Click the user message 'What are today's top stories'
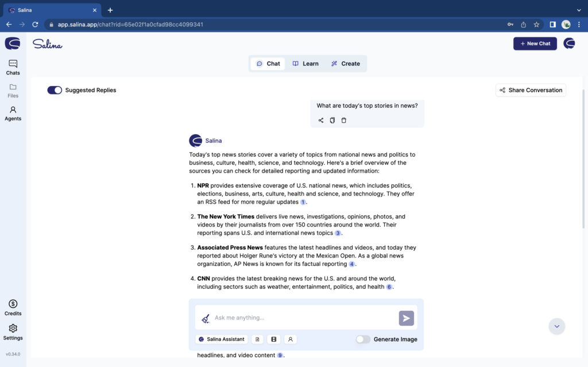This screenshot has width=588, height=367. pos(367,106)
